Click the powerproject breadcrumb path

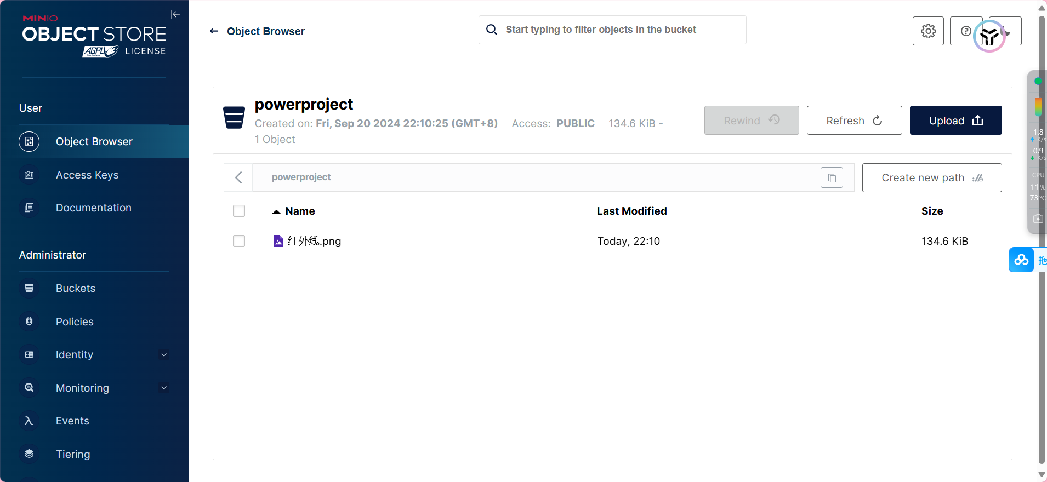tap(301, 177)
